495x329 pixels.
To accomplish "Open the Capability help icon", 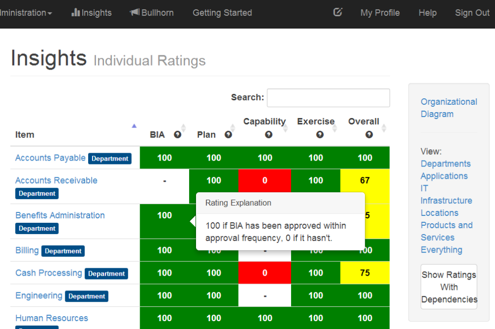I will click(x=268, y=134).
